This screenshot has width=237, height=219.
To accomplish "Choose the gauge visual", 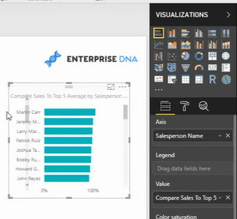I will point(199,68).
